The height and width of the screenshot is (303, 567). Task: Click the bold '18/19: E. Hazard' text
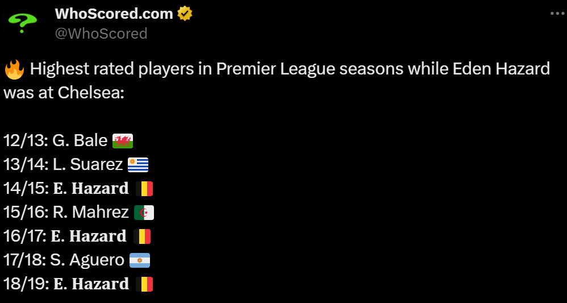point(66,284)
